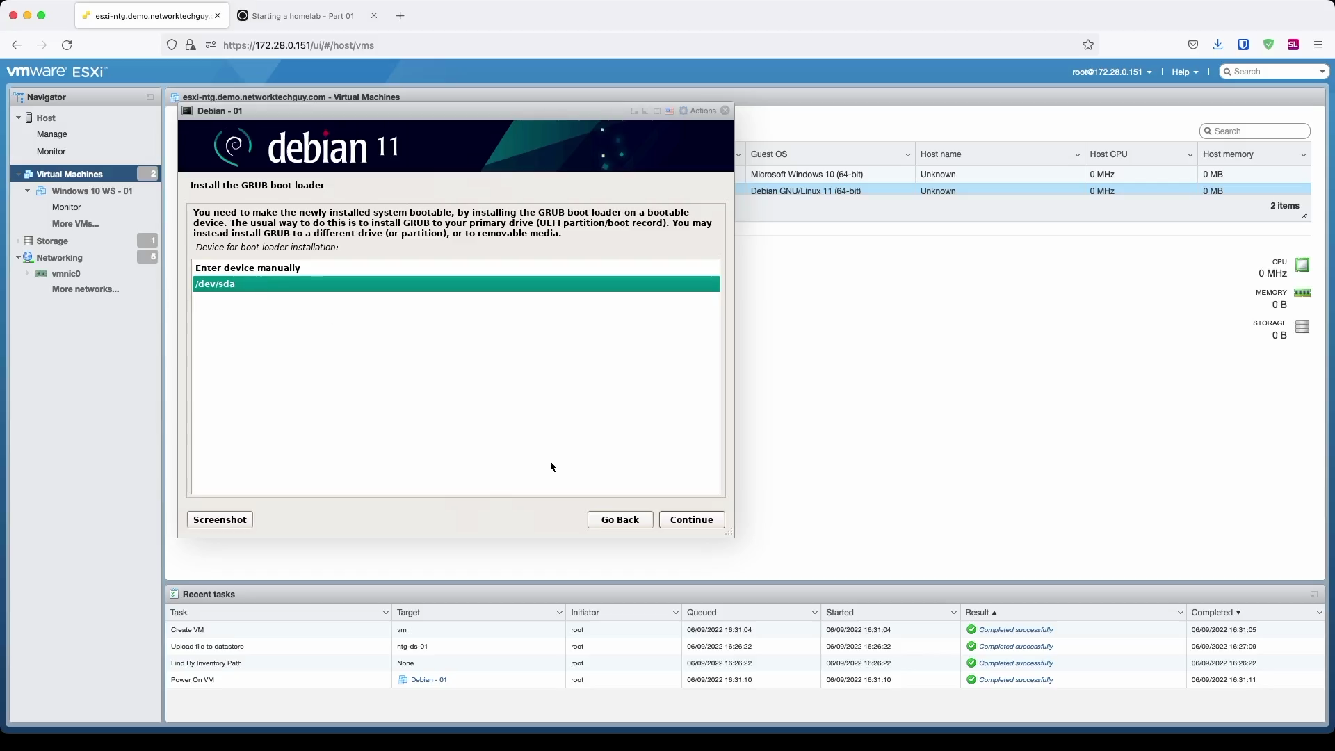This screenshot has width=1335, height=751.
Task: Click the Continue button in installer
Action: 692,520
